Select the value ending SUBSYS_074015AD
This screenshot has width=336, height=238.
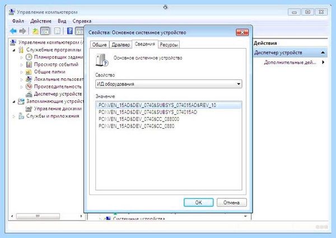148,112
